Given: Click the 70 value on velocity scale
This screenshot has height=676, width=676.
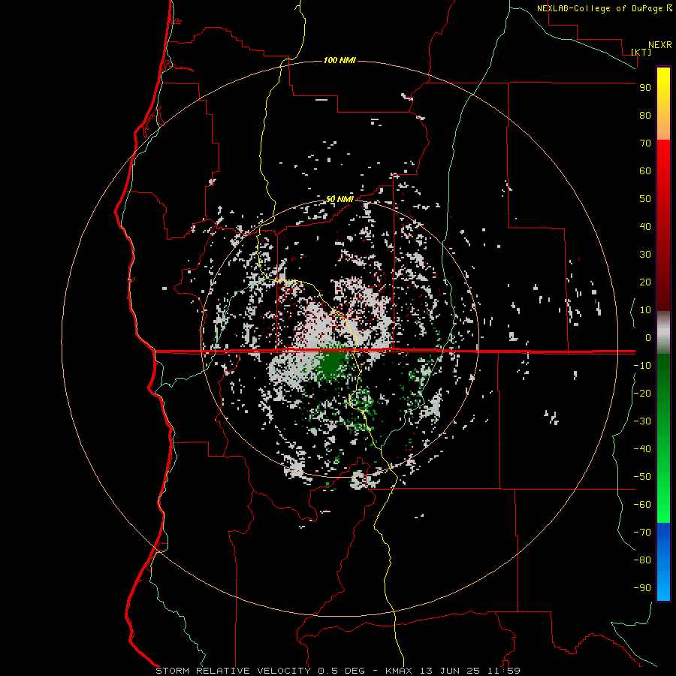Looking at the screenshot, I should click(645, 143).
